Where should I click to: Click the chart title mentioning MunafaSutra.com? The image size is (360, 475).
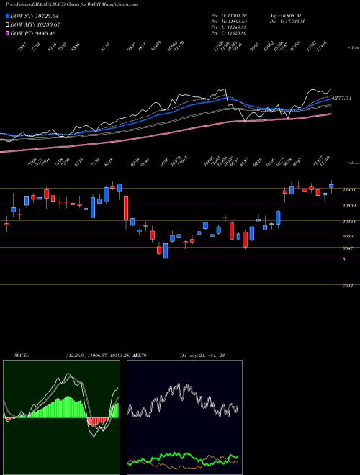[71, 4]
